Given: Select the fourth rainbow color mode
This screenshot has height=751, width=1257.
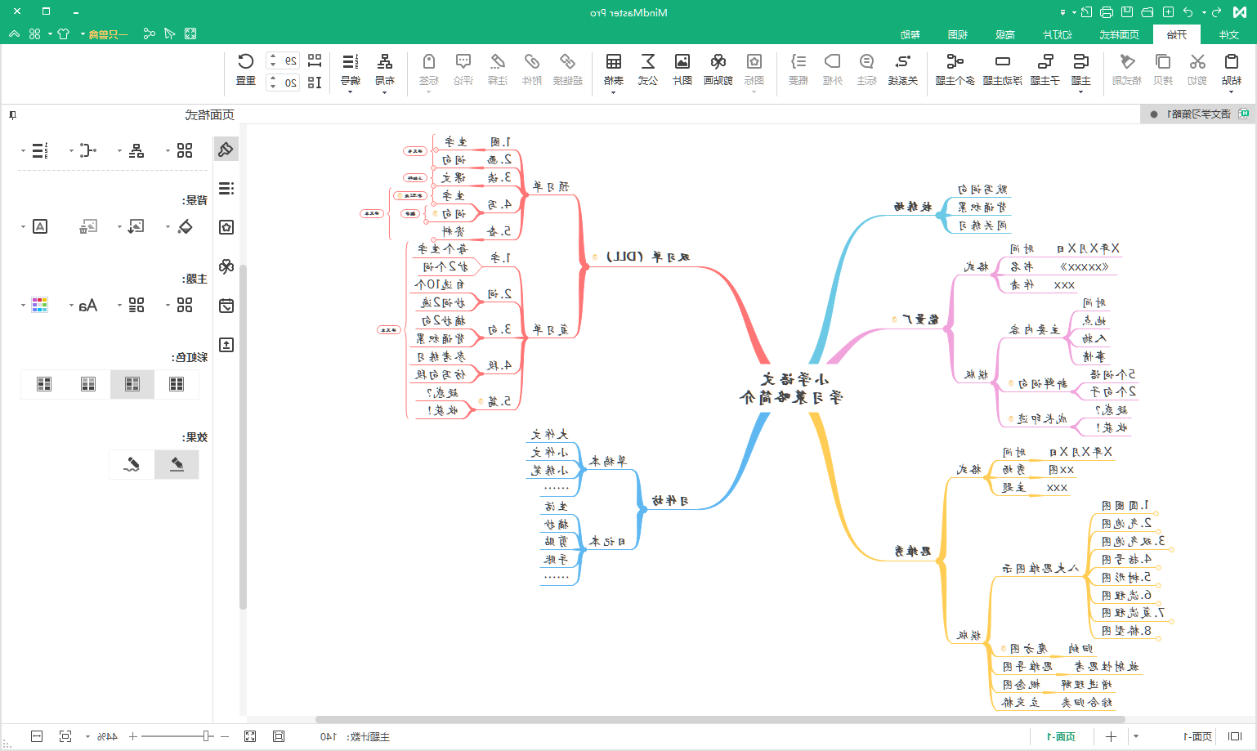Looking at the screenshot, I should (44, 384).
